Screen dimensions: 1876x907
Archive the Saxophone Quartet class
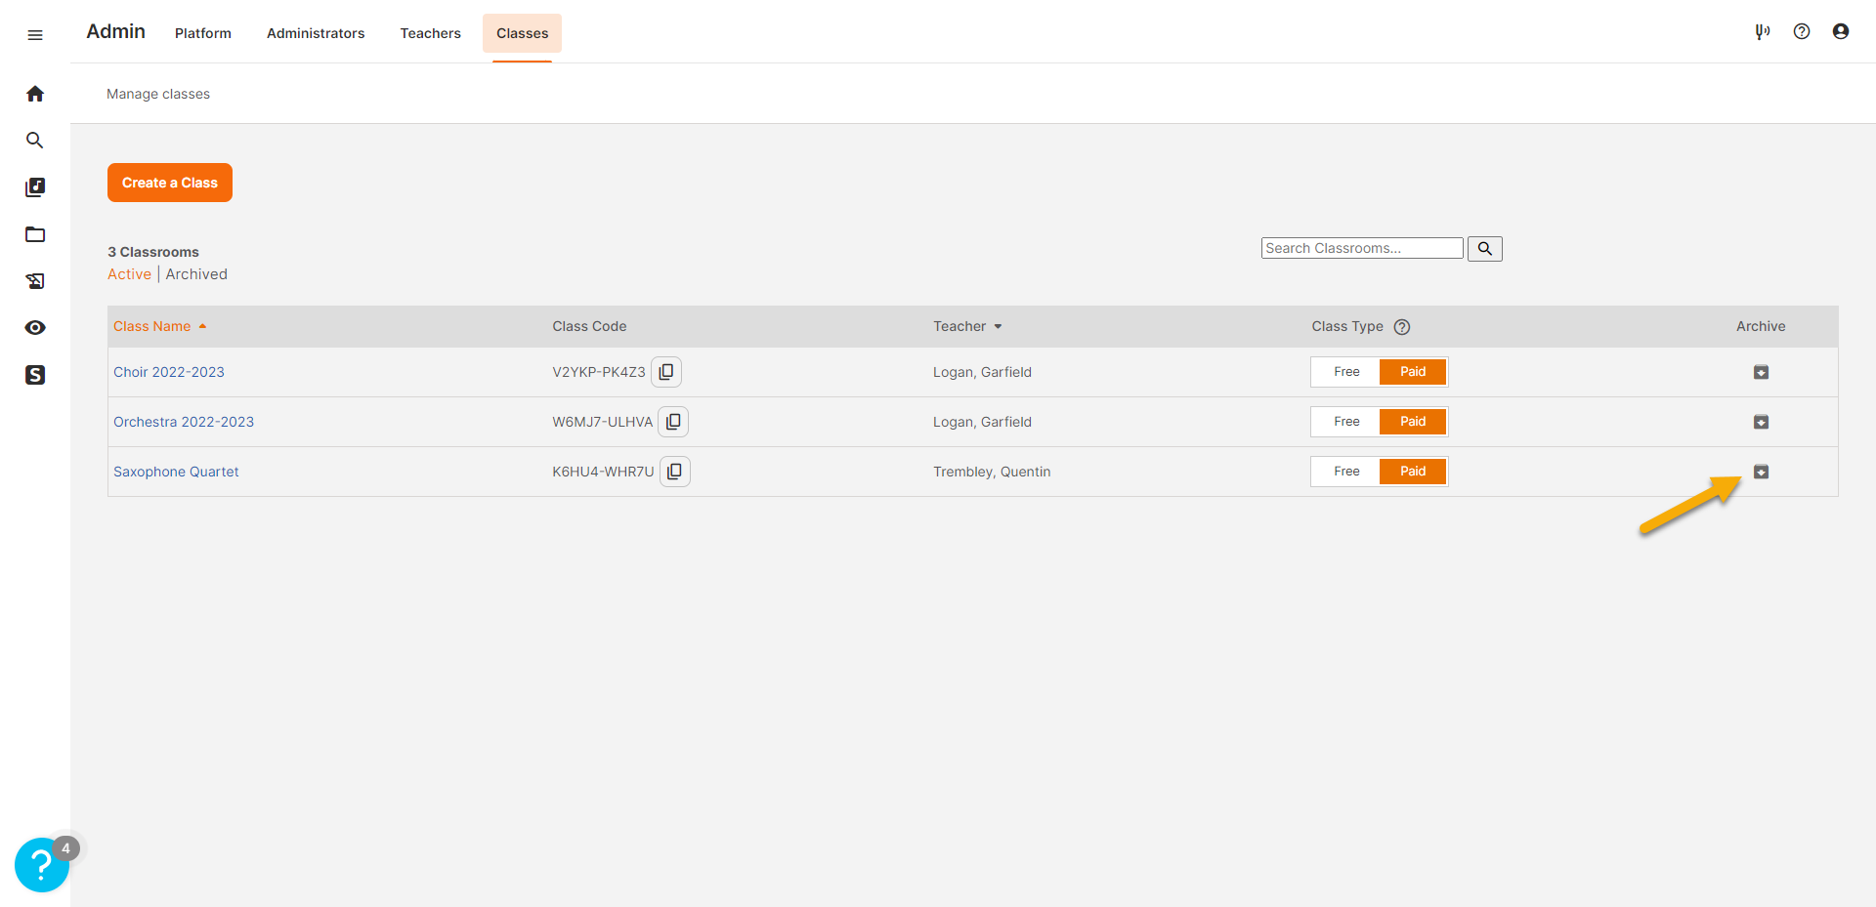1761,472
